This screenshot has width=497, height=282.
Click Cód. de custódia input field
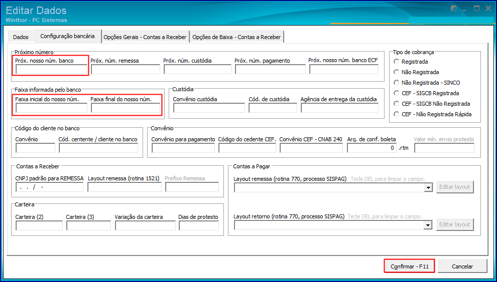[273, 108]
